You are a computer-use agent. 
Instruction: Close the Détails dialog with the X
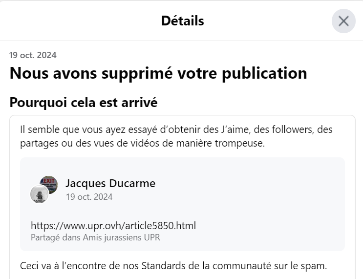[343, 21]
